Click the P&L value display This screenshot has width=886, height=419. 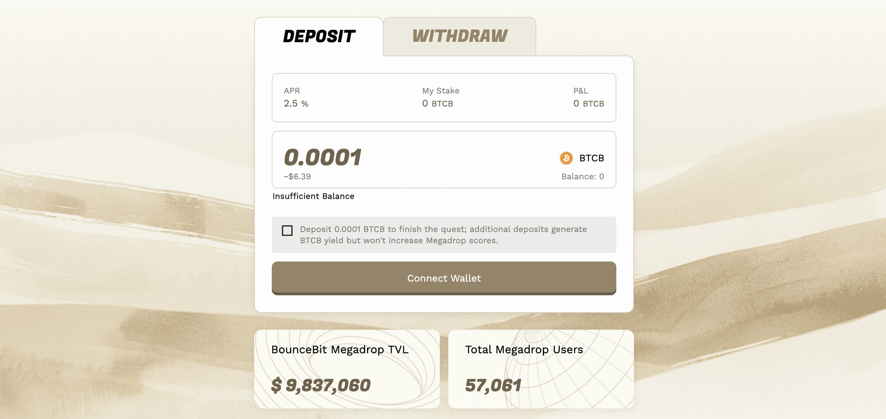coord(588,103)
